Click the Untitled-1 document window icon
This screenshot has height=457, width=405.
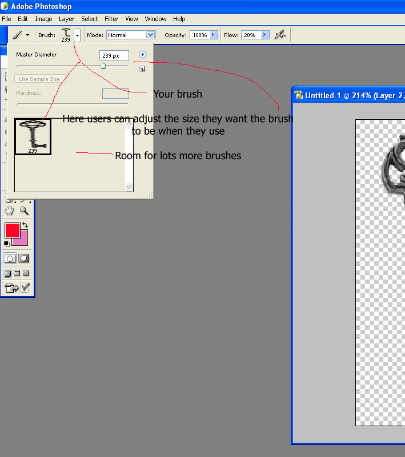coord(299,95)
